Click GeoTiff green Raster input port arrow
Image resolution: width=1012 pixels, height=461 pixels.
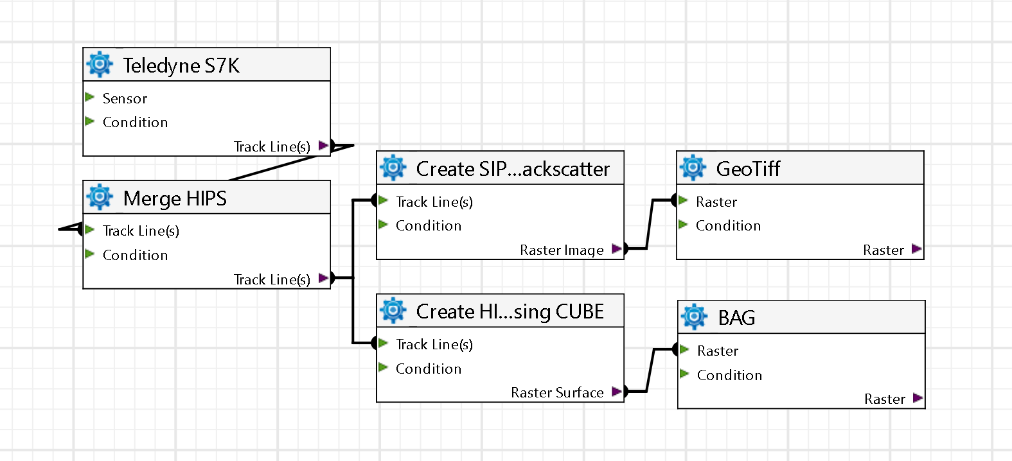pyautogui.click(x=683, y=201)
